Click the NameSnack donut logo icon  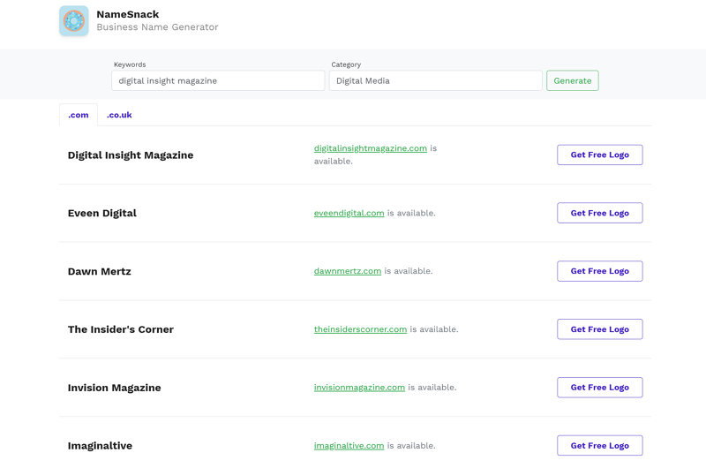click(74, 21)
